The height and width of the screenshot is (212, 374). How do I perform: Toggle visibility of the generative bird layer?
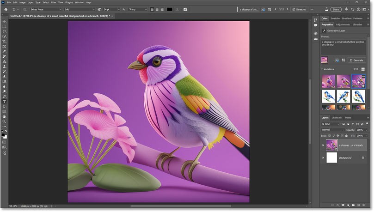pyautogui.click(x=323, y=145)
